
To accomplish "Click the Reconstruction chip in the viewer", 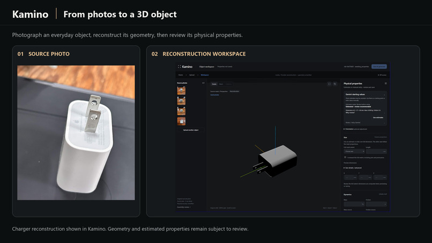I will point(234,91).
